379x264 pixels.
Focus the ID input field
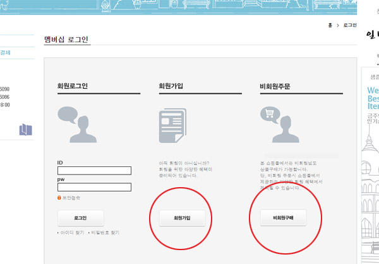(94, 171)
